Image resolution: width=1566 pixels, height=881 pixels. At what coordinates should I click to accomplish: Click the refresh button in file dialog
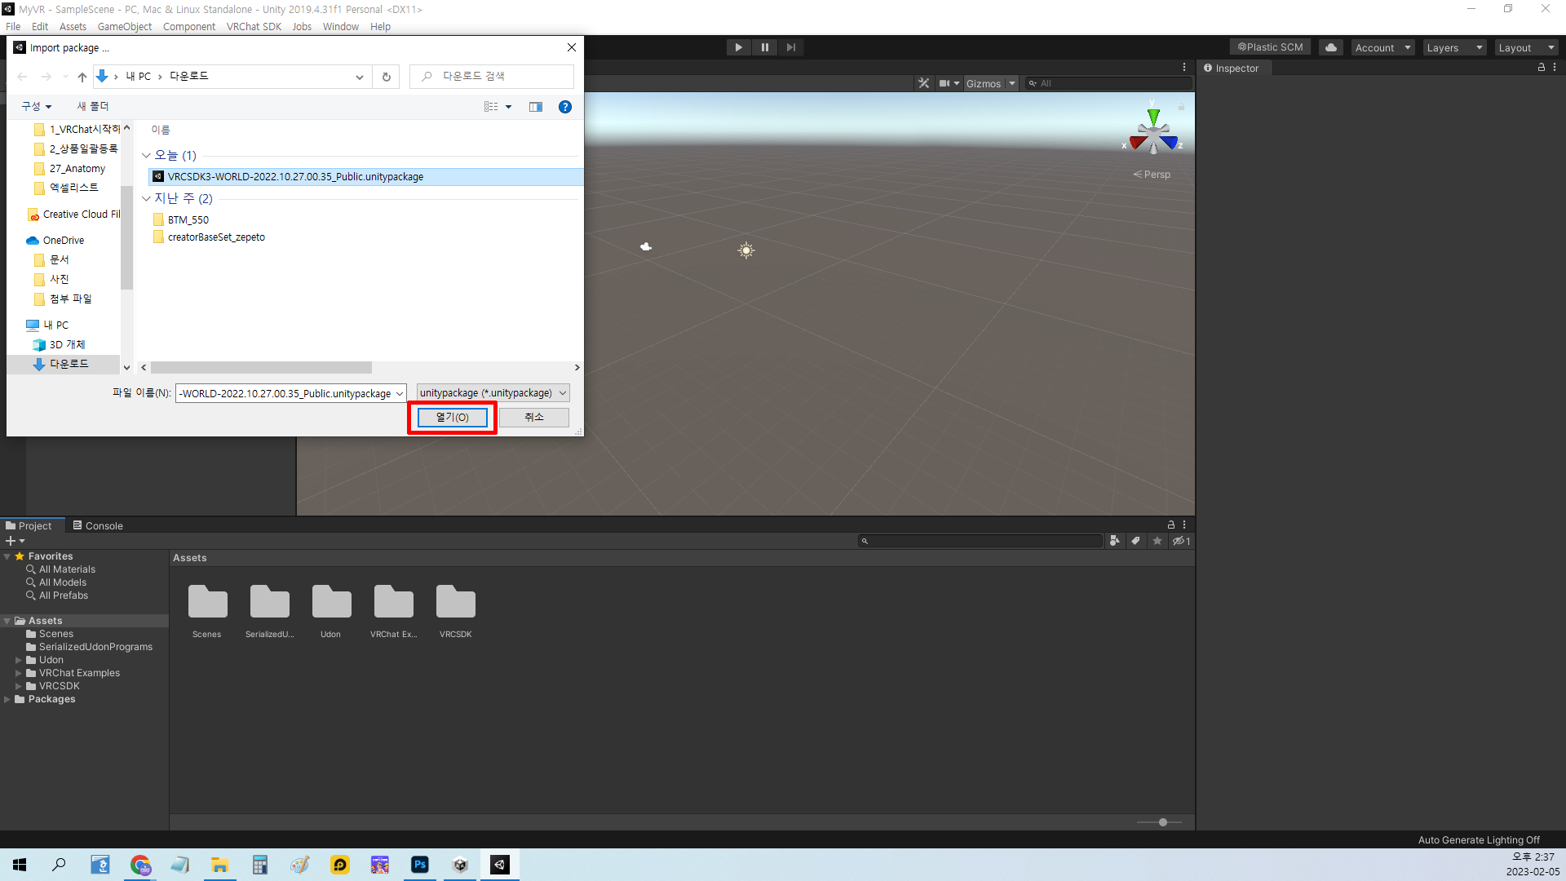click(x=387, y=77)
